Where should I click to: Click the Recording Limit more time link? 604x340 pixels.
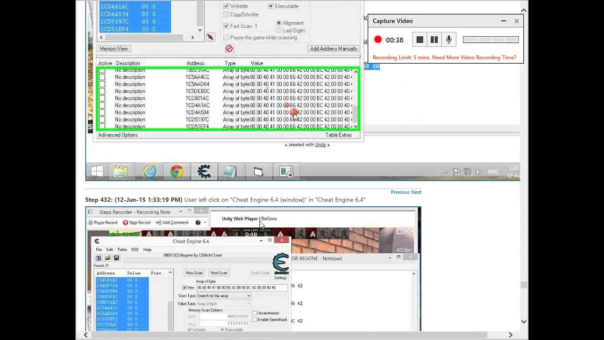click(x=445, y=58)
